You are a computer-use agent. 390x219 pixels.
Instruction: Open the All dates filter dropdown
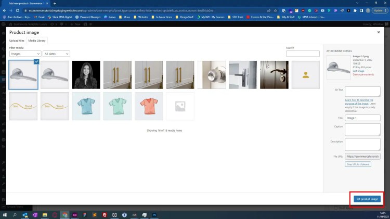(56, 54)
